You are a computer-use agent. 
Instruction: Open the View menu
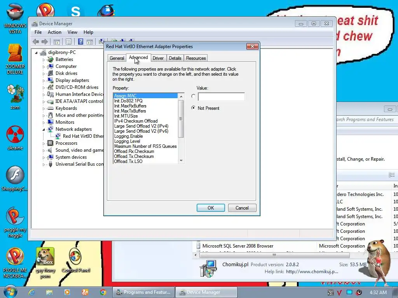72,32
